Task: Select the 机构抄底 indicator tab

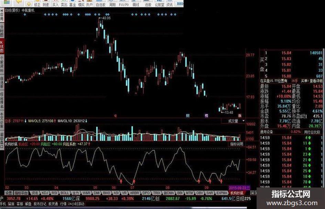Action: (x=237, y=193)
